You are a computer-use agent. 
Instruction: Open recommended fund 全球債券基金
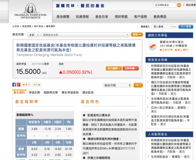(x=171, y=101)
